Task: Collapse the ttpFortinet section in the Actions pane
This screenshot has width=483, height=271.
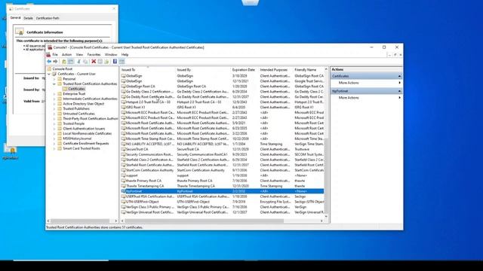Action: (x=399, y=91)
